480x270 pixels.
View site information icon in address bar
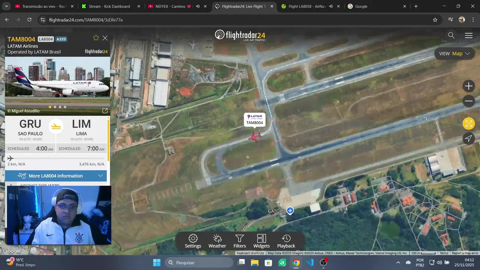coord(42,20)
